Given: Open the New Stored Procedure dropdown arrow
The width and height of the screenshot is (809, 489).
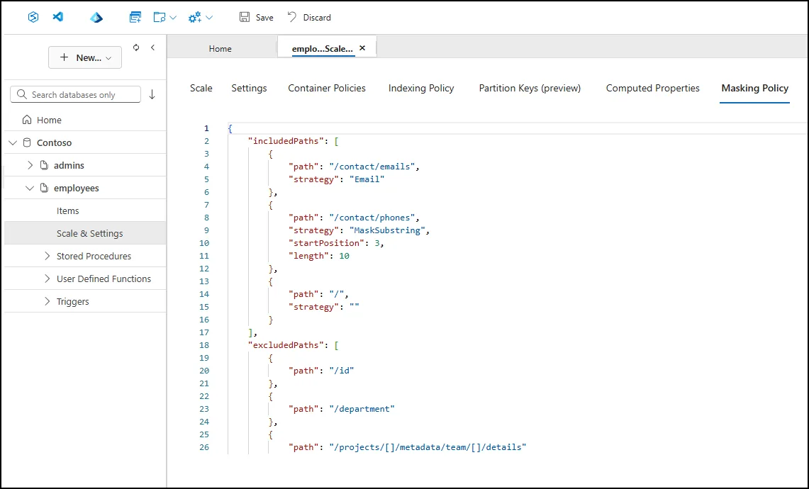Looking at the screenshot, I should [x=209, y=18].
